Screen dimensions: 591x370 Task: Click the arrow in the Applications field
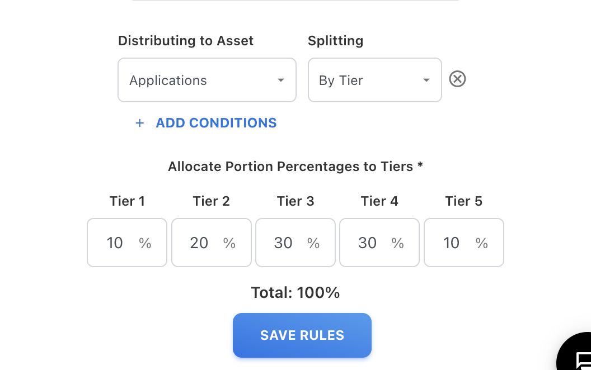tap(281, 80)
